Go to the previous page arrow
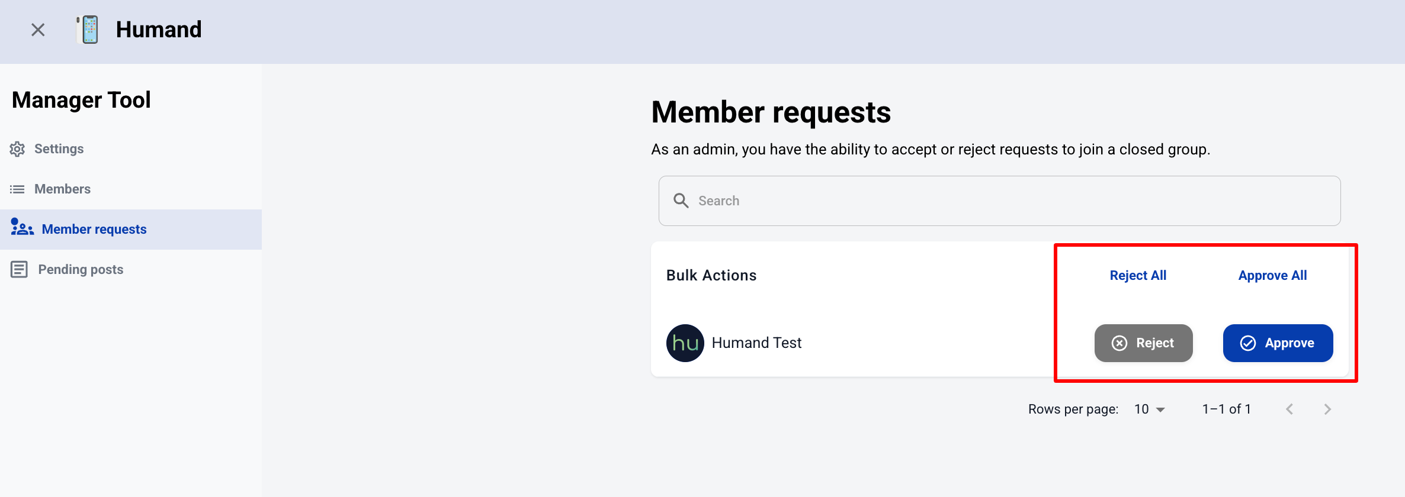The image size is (1405, 497). coord(1289,409)
